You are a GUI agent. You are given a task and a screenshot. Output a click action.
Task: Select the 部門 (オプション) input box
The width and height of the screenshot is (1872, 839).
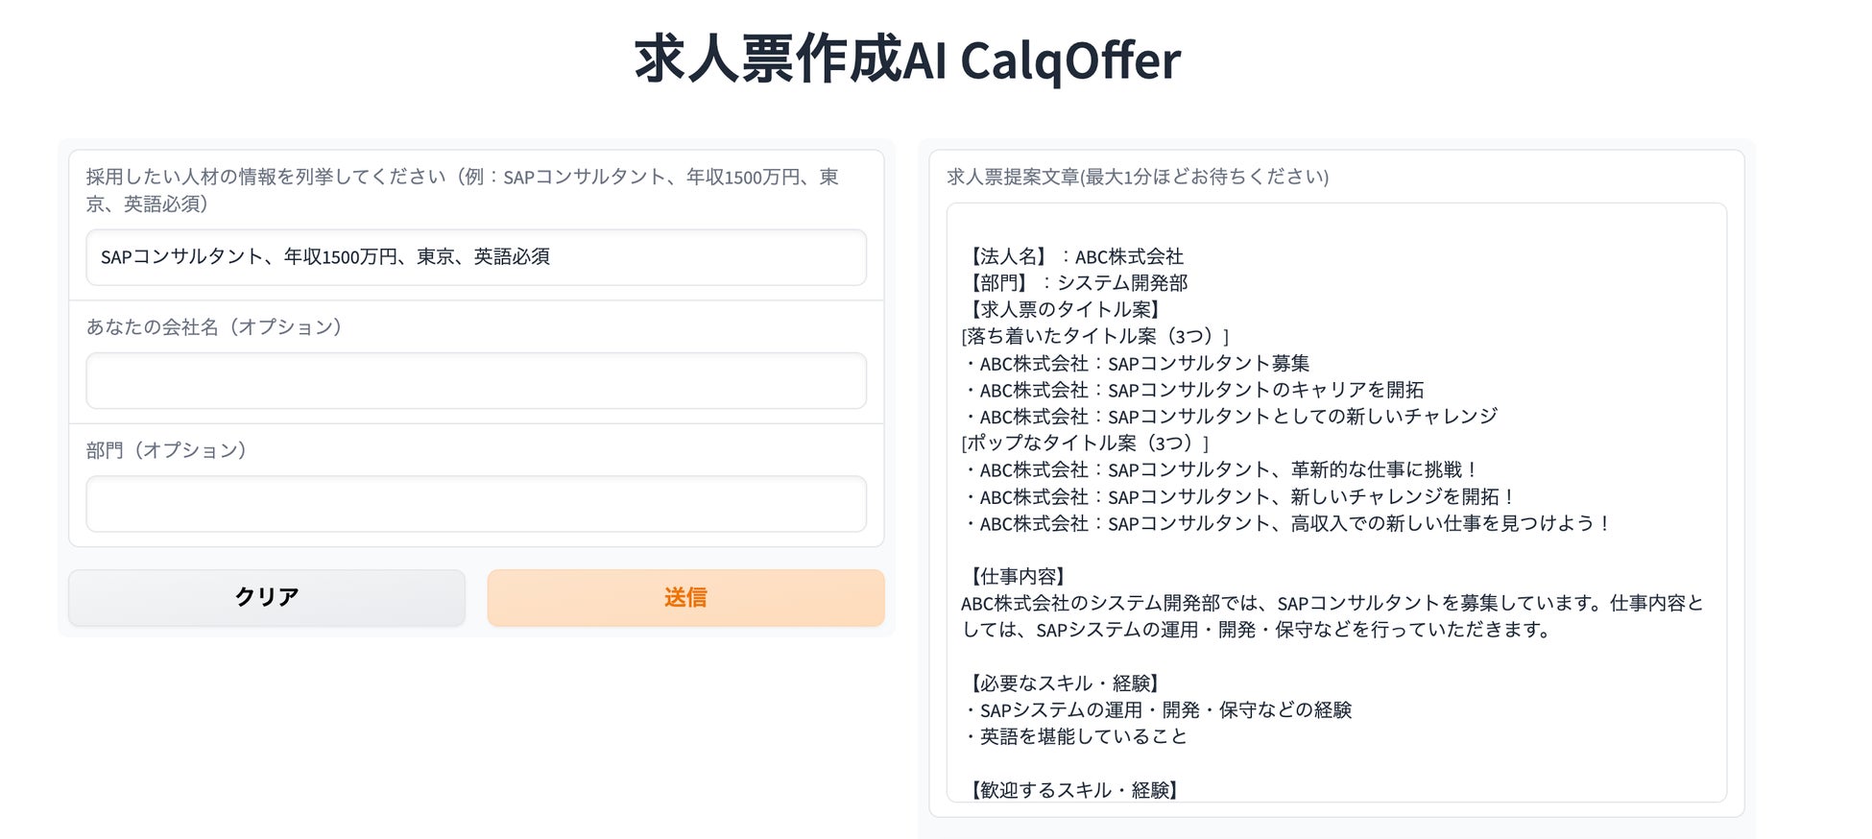click(475, 504)
